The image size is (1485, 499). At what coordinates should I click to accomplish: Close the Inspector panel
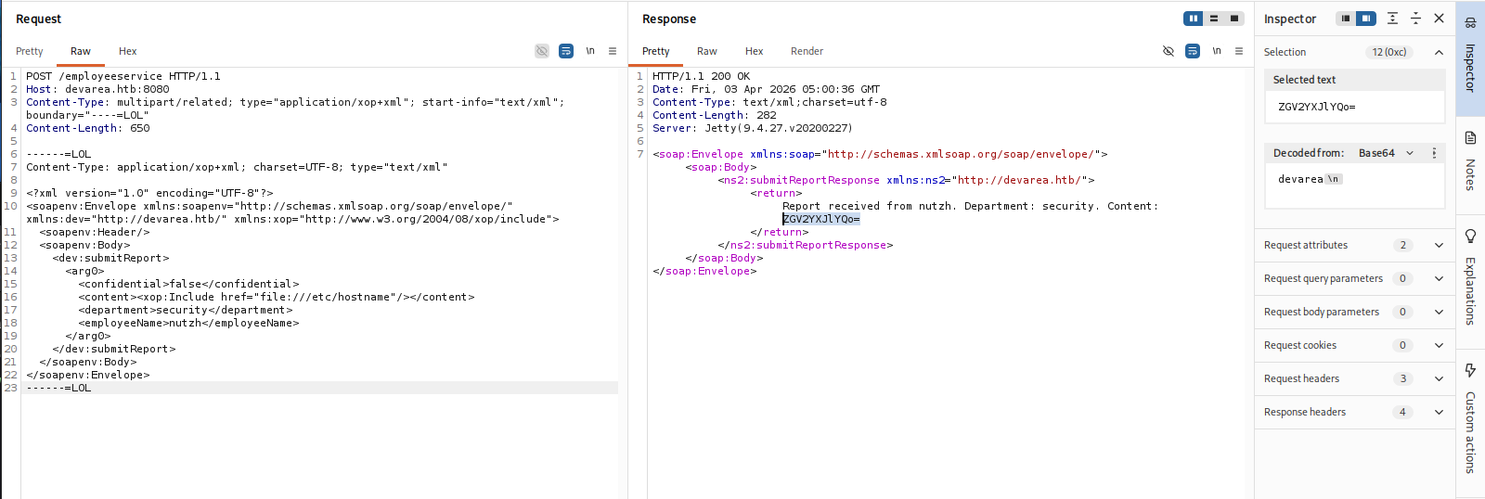pos(1439,19)
